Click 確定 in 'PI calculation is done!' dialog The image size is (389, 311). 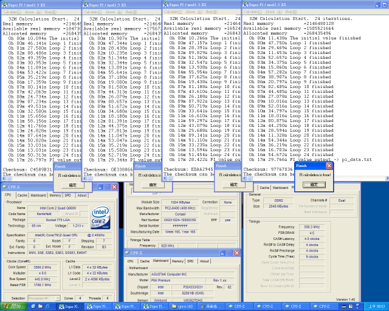click(x=314, y=185)
